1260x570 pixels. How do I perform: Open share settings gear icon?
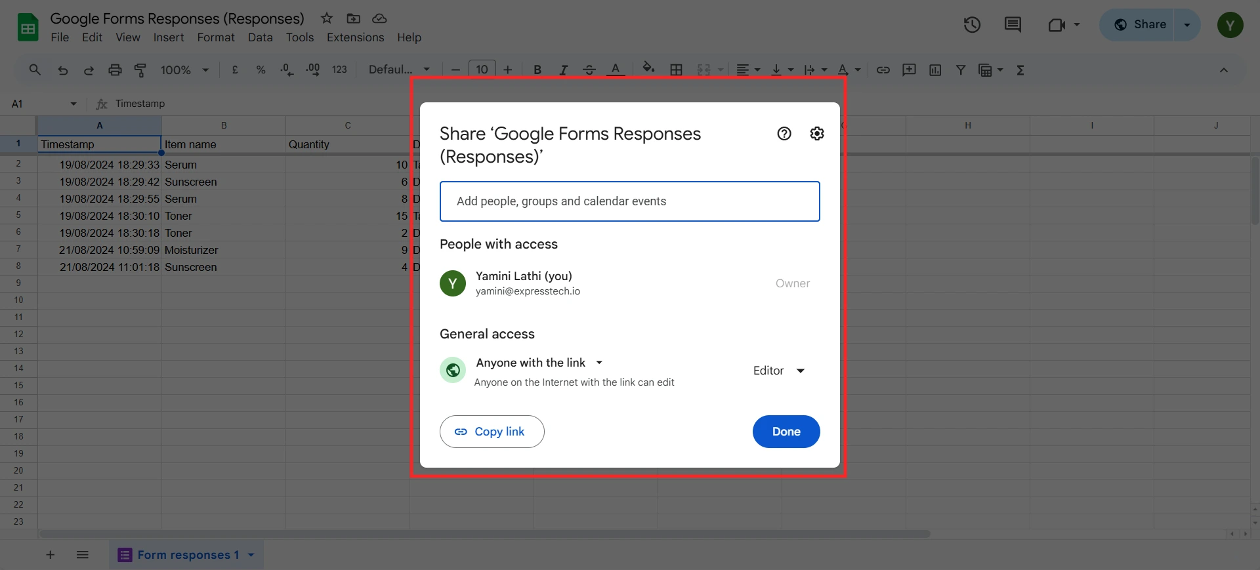pos(817,134)
